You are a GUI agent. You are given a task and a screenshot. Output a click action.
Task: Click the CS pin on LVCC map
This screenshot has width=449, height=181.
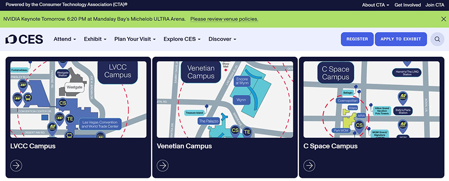(63, 103)
